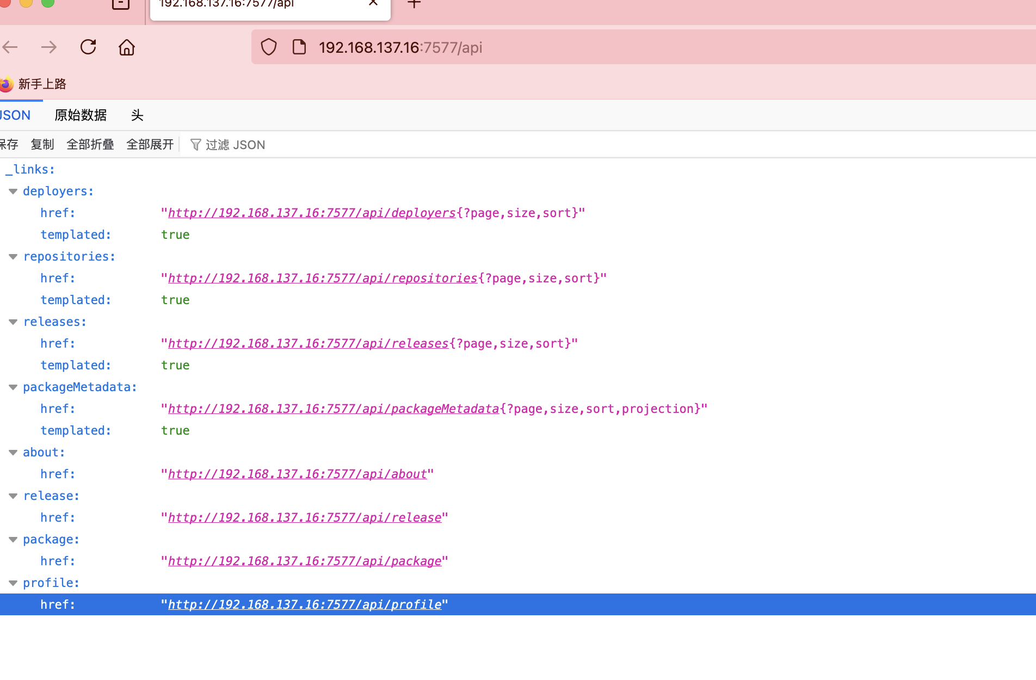Open a new browser tab

point(414,4)
